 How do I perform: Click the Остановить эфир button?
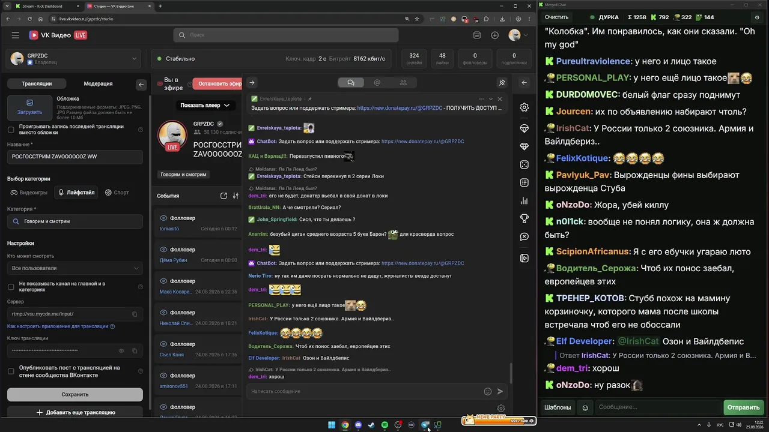(x=217, y=84)
